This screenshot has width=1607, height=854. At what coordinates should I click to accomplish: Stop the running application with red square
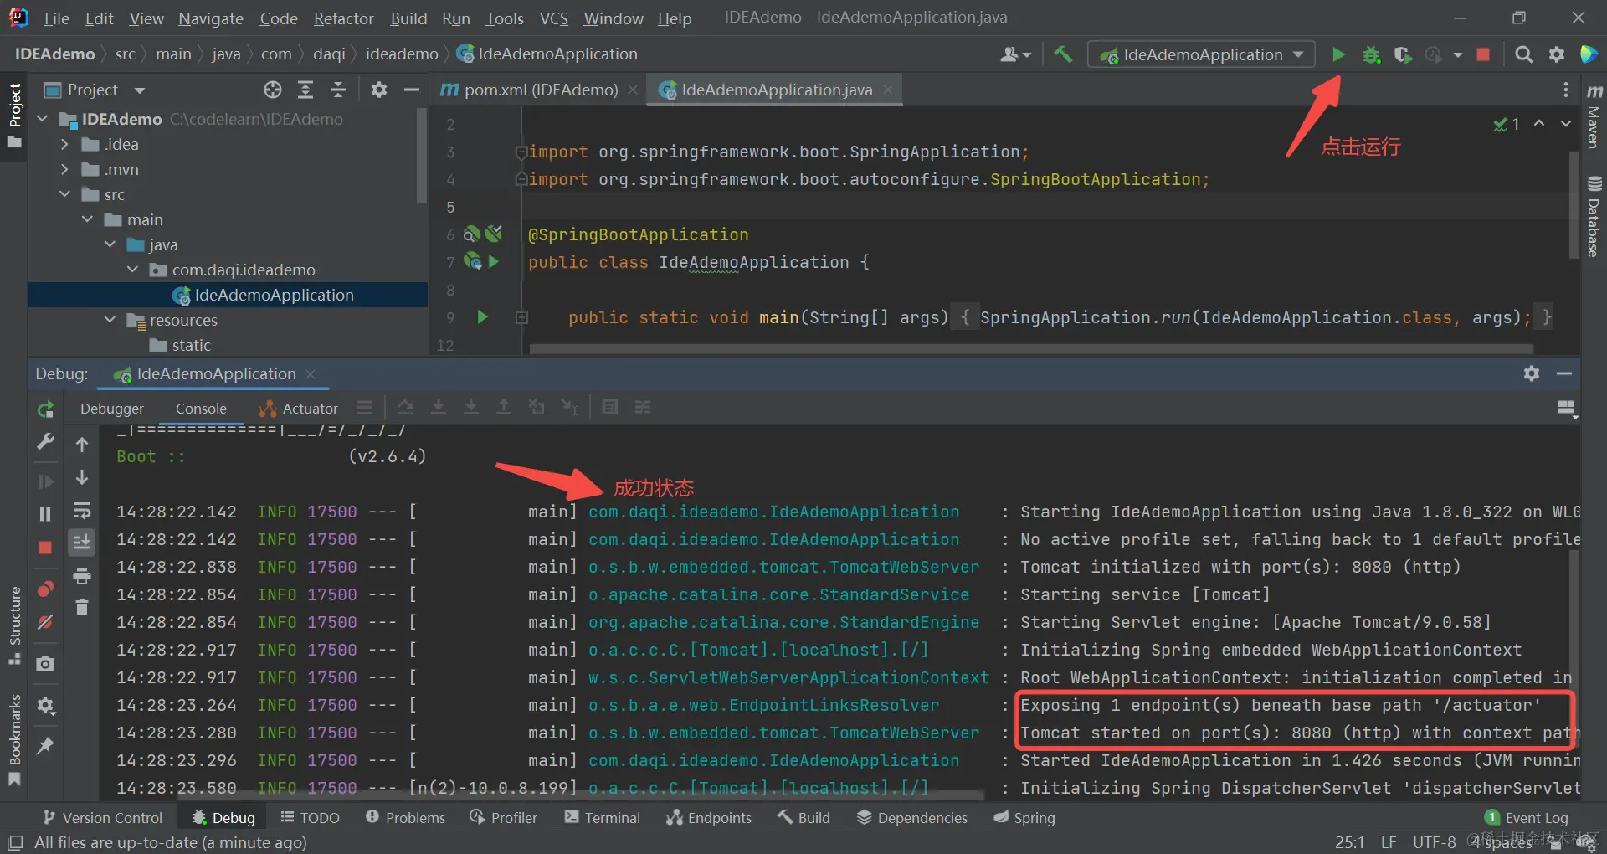1483,54
